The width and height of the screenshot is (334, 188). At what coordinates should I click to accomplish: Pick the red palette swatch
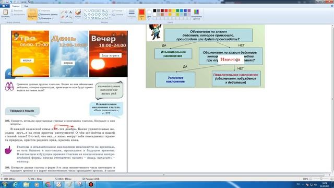click(166, 10)
